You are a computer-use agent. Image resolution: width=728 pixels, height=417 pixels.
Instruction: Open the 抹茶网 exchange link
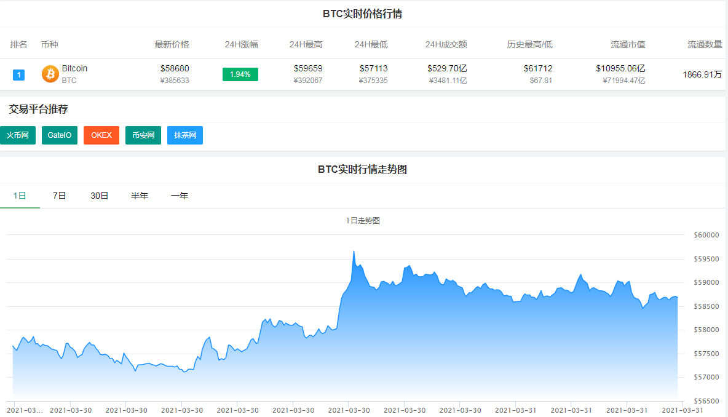tap(184, 135)
